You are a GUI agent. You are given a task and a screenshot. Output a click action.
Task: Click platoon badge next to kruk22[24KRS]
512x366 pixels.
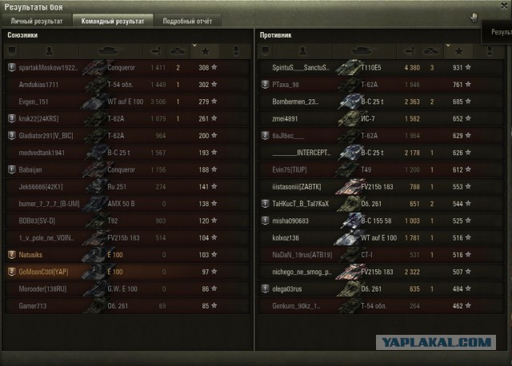(x=12, y=118)
